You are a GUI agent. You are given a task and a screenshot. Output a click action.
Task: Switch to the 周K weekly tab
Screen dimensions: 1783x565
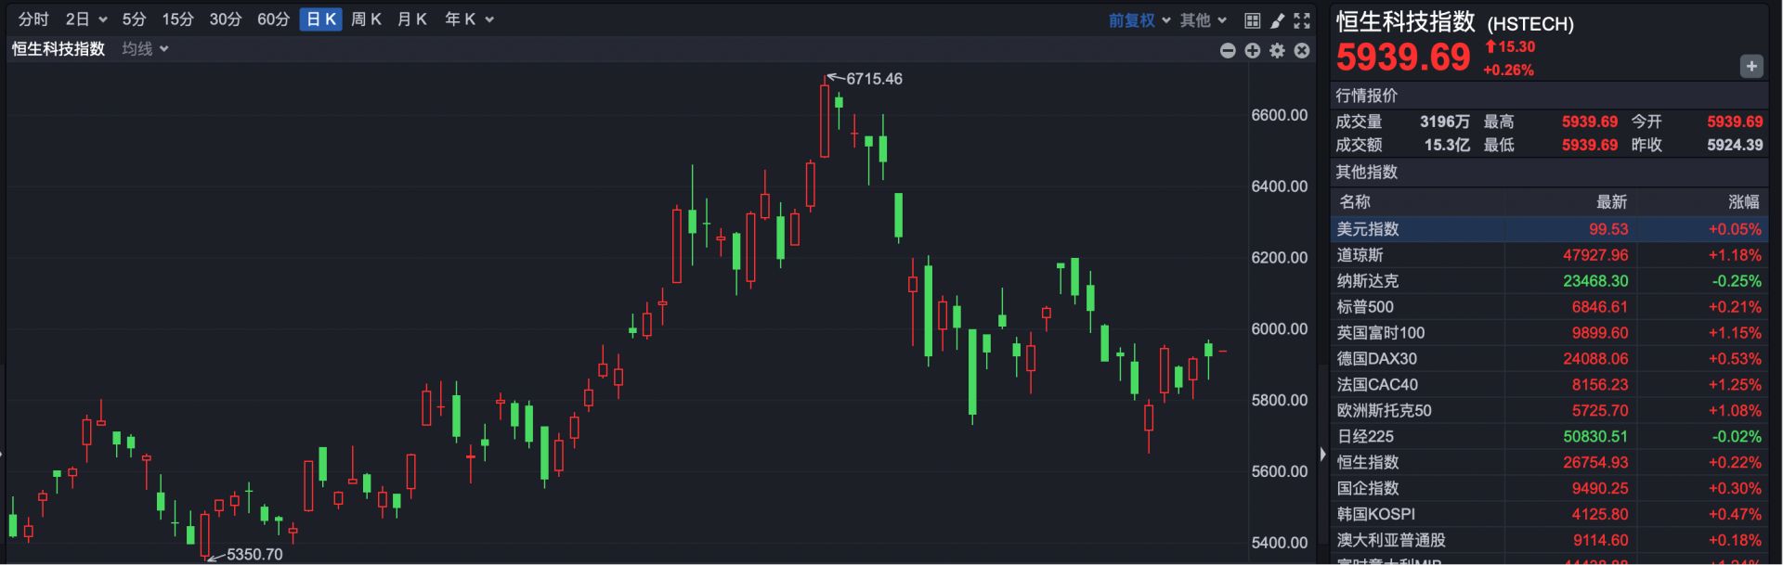366,19
